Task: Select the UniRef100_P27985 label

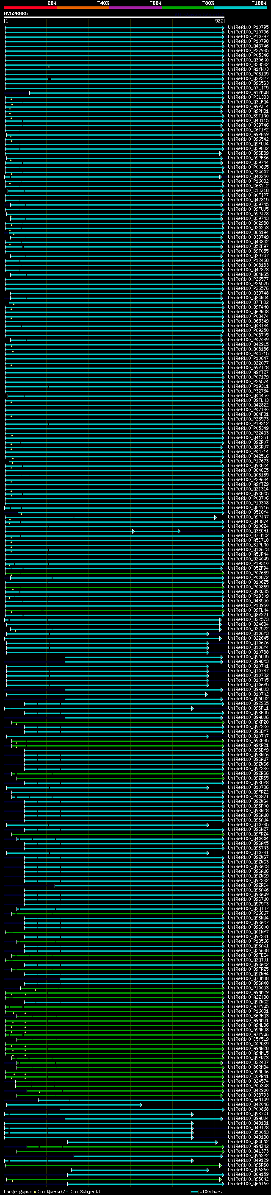Action: click(248, 50)
